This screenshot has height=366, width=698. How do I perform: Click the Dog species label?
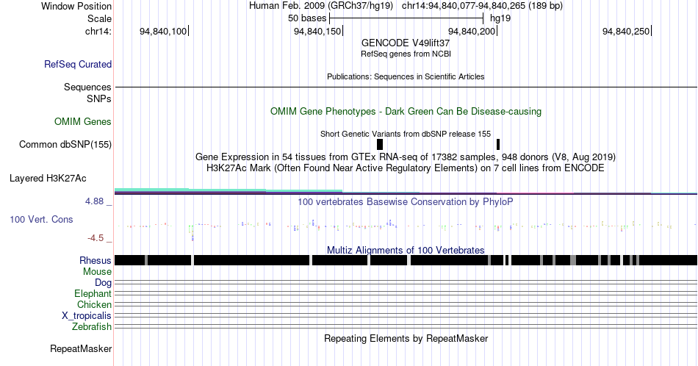[x=103, y=283]
